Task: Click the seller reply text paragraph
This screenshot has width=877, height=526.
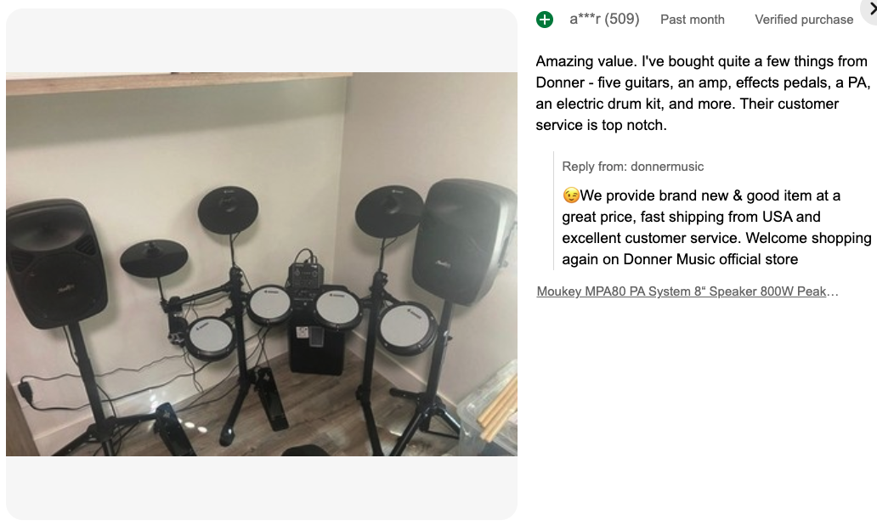Action: pyautogui.click(x=716, y=227)
